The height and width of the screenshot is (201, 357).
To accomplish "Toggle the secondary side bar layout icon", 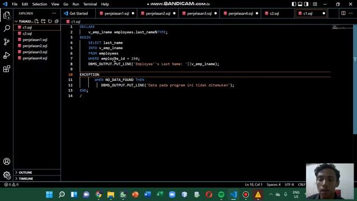I will 306,4.
